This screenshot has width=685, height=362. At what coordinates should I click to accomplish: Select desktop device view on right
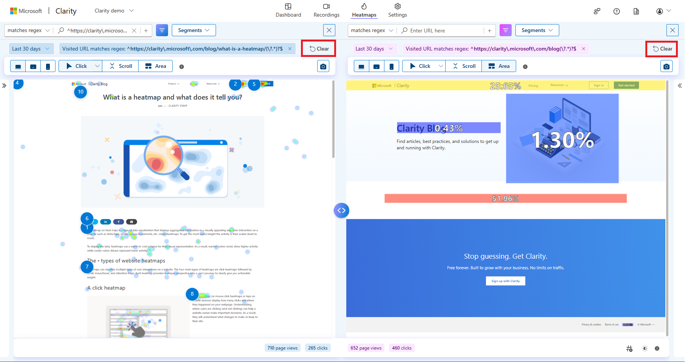coord(361,66)
